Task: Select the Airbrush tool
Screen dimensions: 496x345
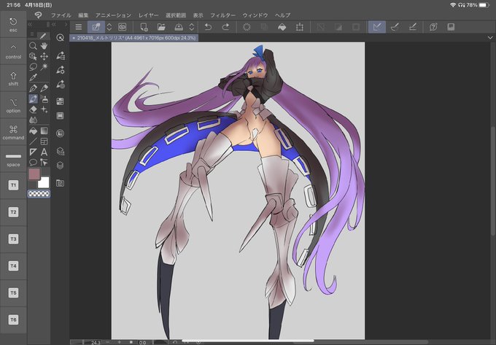Action: point(44,99)
